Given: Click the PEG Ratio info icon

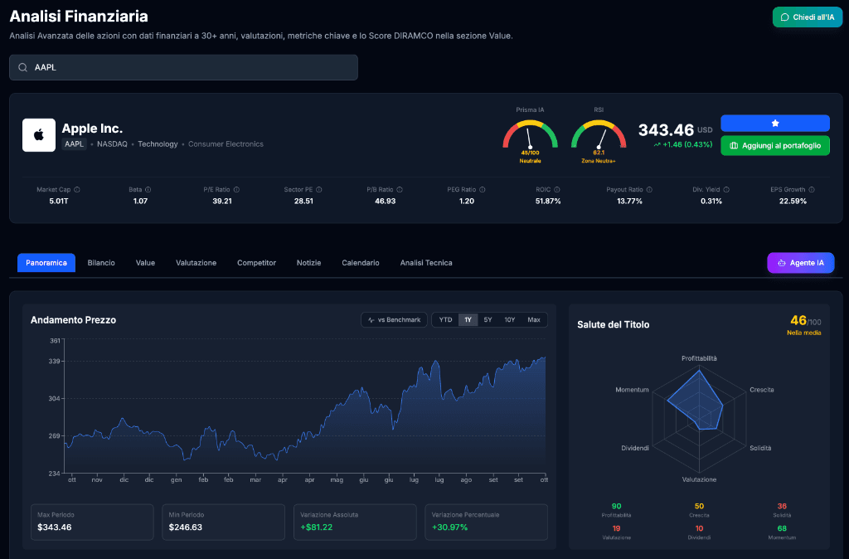Looking at the screenshot, I should [x=482, y=190].
